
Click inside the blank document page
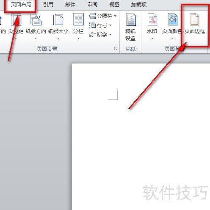[x=141, y=137]
